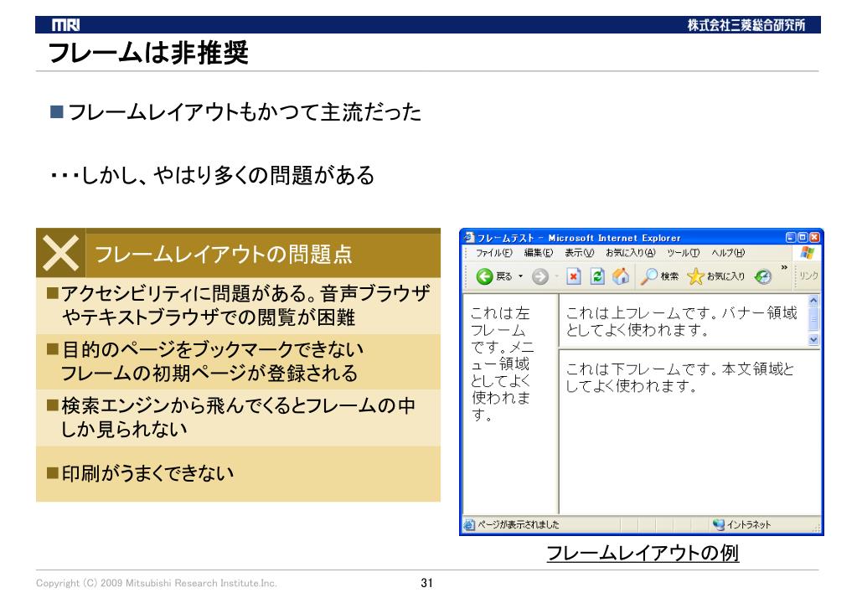
Task: Open the History clock icon
Action: (763, 276)
